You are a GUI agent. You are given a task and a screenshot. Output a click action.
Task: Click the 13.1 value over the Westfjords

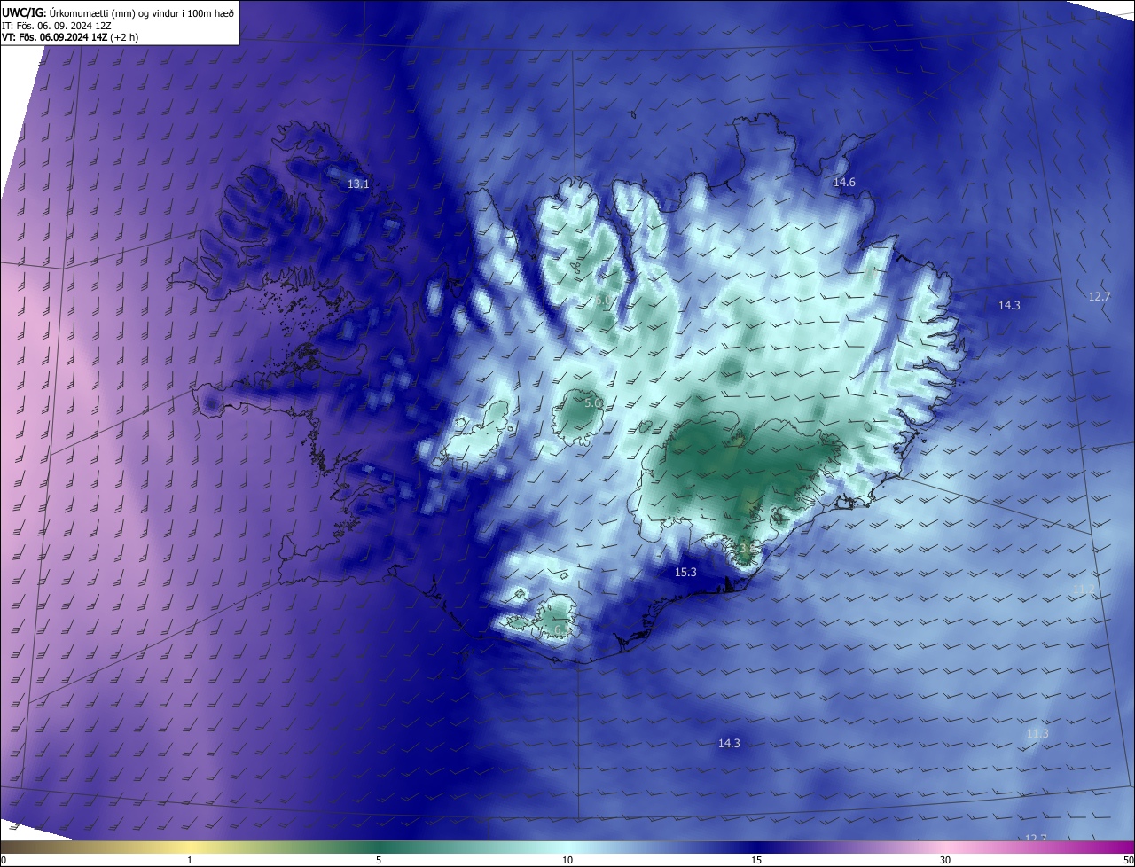click(x=358, y=184)
